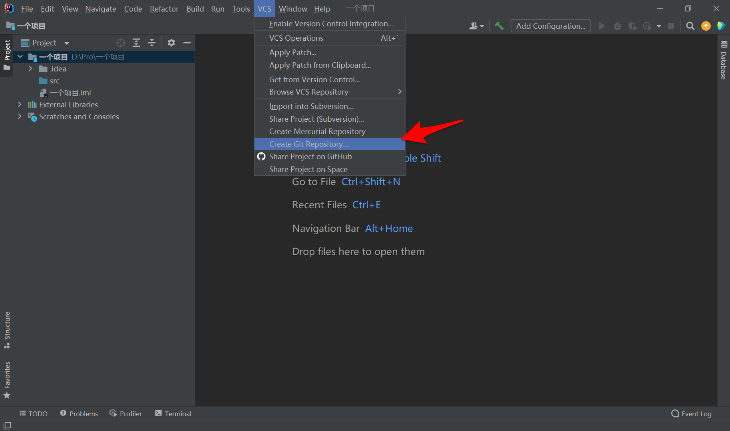Open the Structure tool window
Screen dimensions: 730x431
(x=7, y=330)
